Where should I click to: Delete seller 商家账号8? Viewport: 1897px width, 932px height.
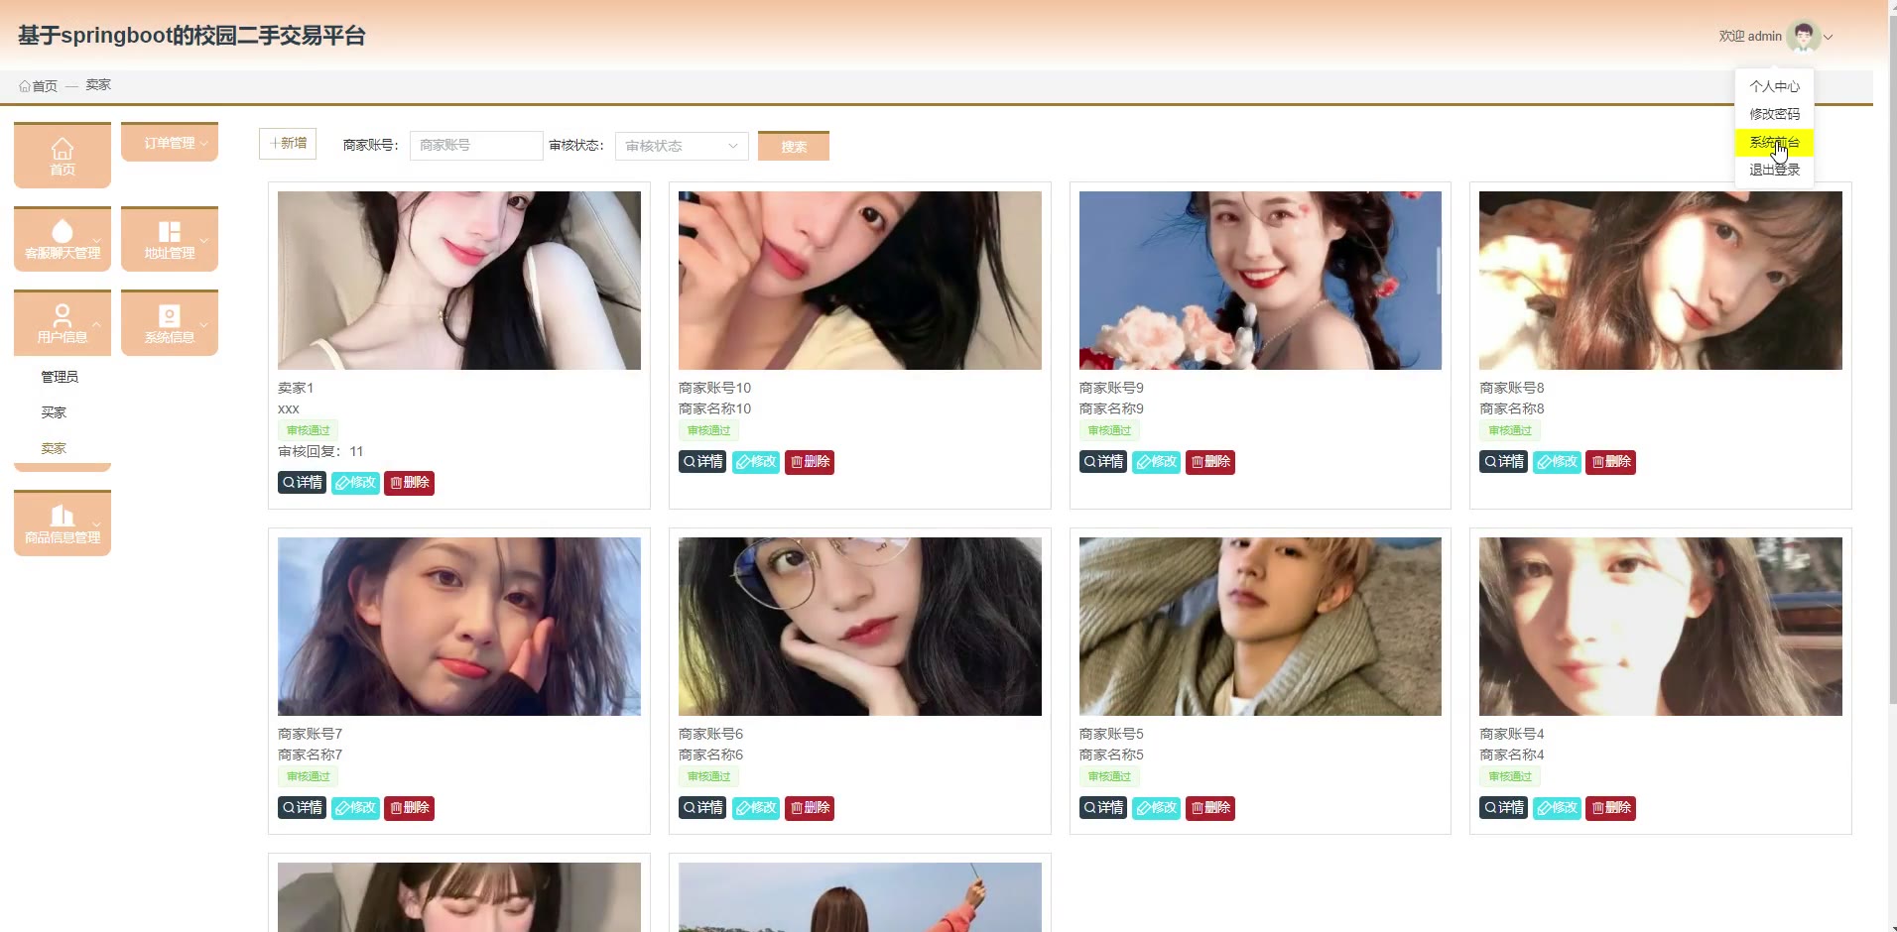pyautogui.click(x=1610, y=462)
